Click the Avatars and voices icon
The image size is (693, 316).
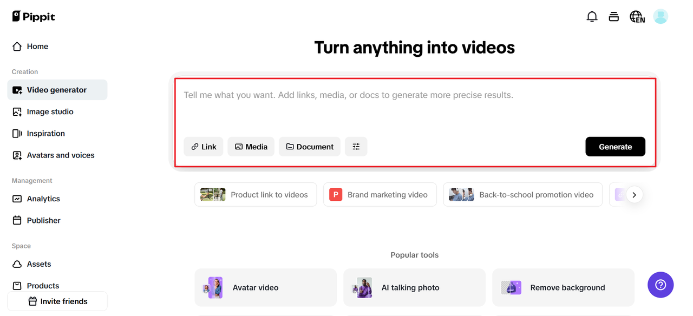point(17,155)
